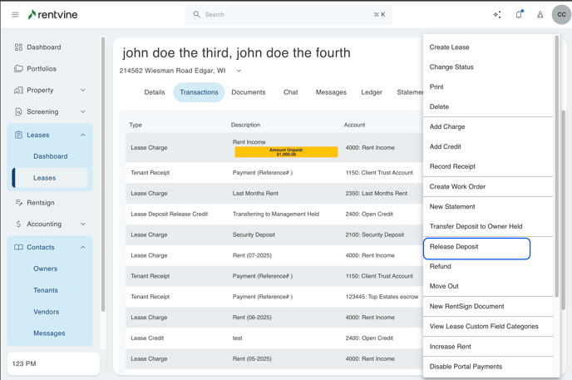Expand the Accounting sidebar section

[x=82, y=224]
